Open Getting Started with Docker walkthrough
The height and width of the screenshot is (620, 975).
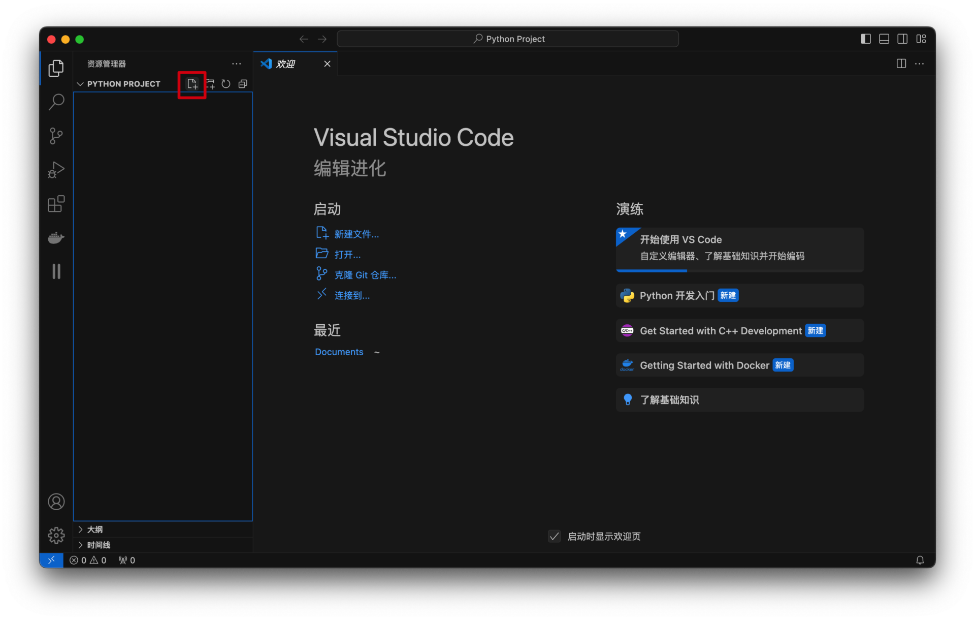(x=739, y=365)
